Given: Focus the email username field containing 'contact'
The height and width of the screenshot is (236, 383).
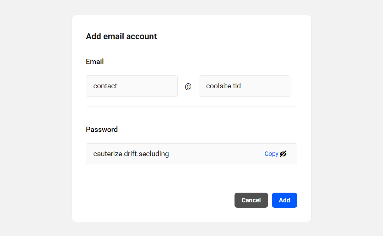Looking at the screenshot, I should click(132, 86).
